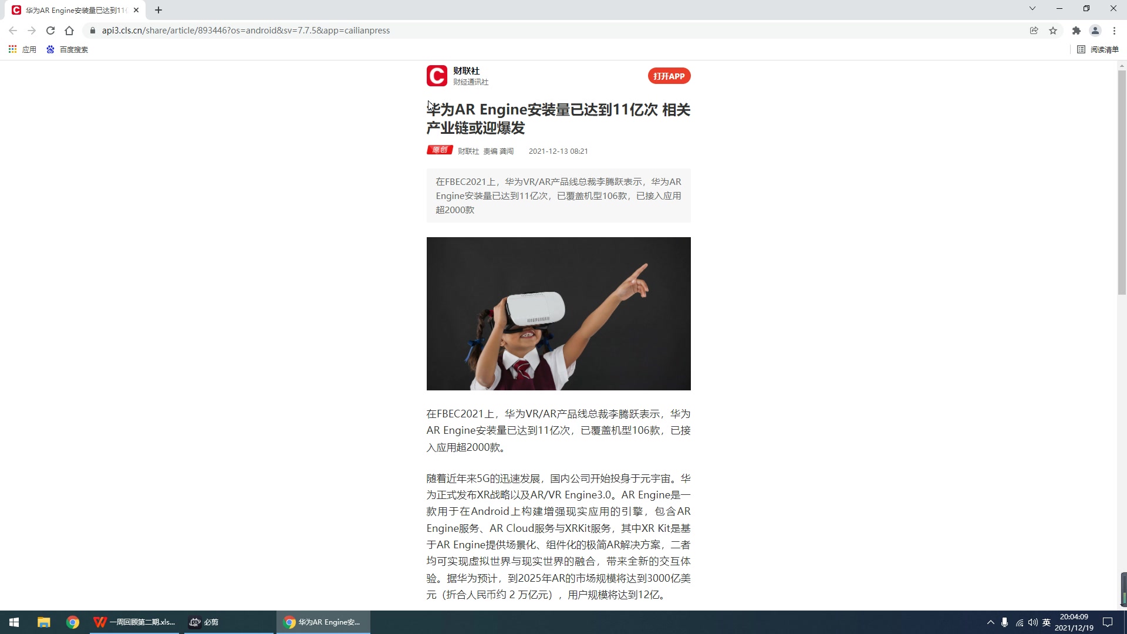This screenshot has height=634, width=1127.
Task: Click the paragraph beginning 随着近年来5G
Action: [558, 537]
